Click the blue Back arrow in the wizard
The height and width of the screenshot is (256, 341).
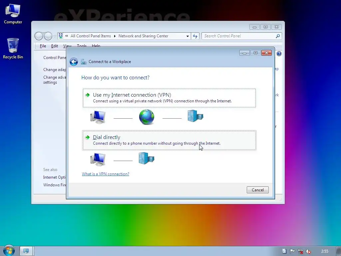click(74, 62)
